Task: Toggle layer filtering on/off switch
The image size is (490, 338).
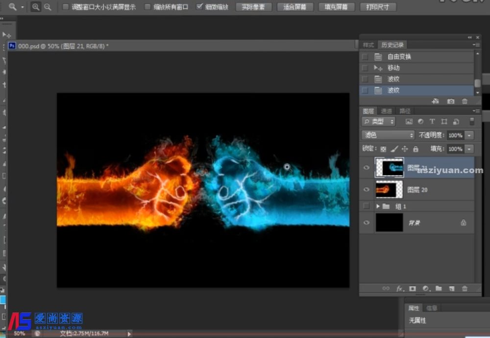Action: click(x=472, y=121)
